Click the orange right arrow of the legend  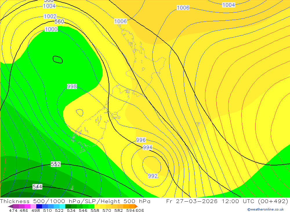136,206
